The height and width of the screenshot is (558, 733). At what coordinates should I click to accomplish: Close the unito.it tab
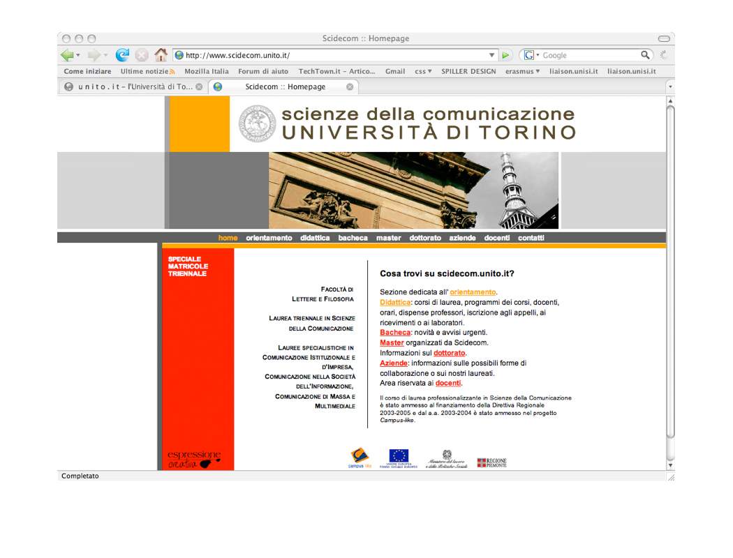[x=199, y=87]
